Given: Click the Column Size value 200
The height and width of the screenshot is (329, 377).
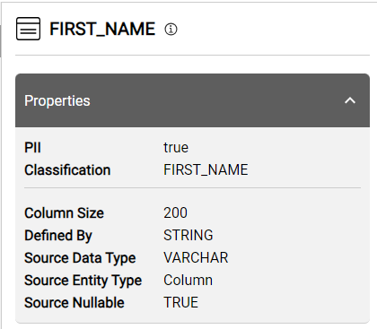Looking at the screenshot, I should click(175, 213).
